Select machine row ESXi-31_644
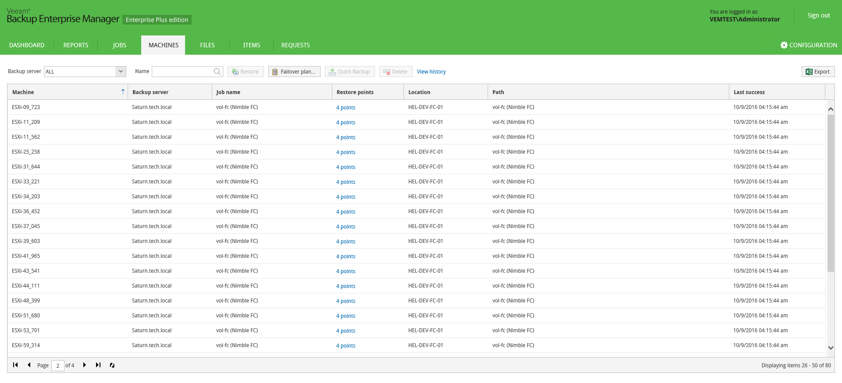This screenshot has height=383, width=842. (x=416, y=167)
